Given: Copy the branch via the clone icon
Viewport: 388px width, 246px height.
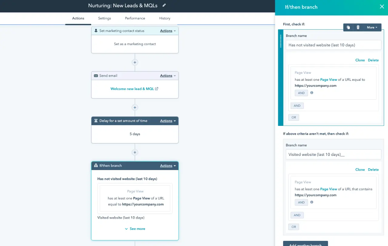Looking at the screenshot, I should (348, 27).
